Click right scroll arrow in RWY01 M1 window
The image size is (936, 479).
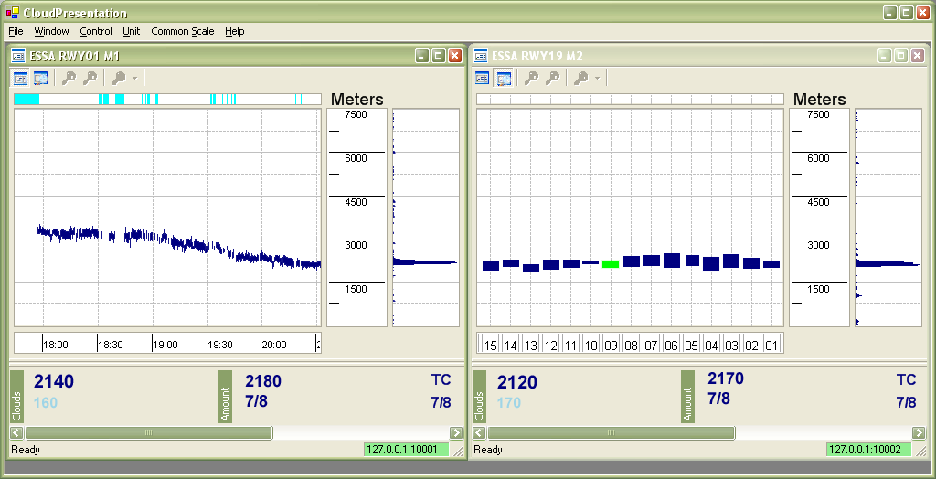click(x=456, y=433)
